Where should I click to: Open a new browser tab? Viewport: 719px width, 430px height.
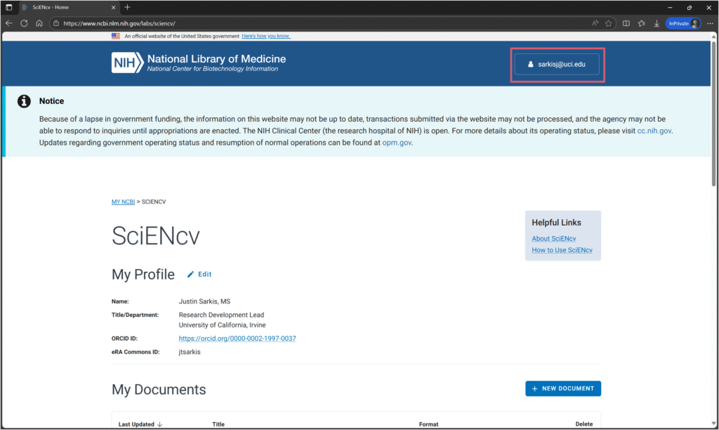coord(127,7)
